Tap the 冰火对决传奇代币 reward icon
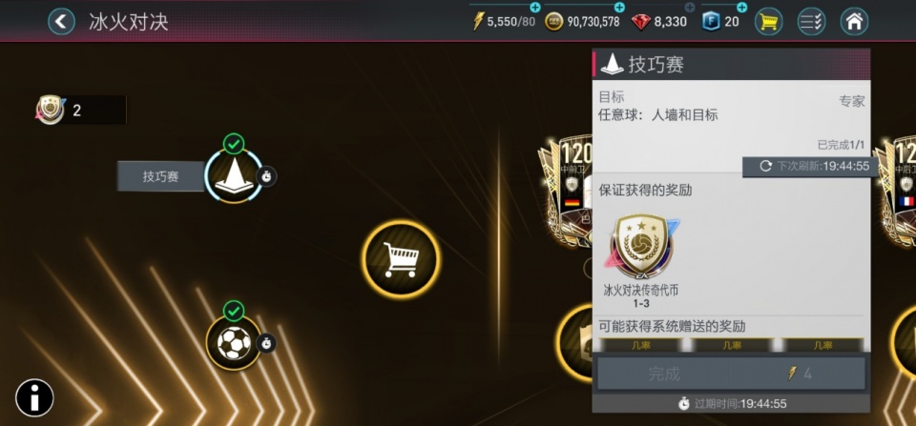This screenshot has height=426, width=916. coord(641,246)
